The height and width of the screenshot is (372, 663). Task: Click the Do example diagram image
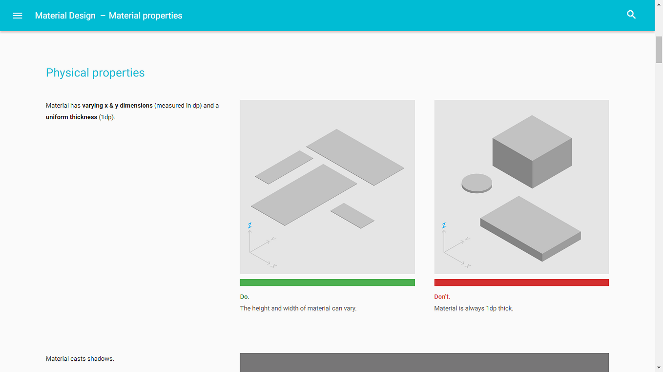pyautogui.click(x=327, y=186)
